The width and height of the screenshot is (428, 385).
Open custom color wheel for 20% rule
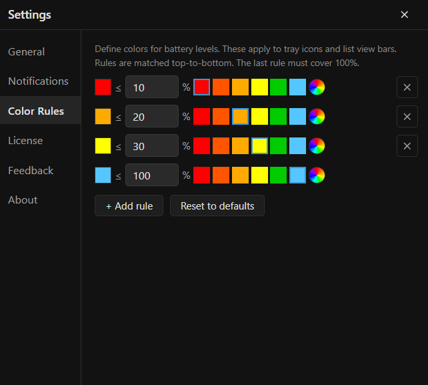317,116
